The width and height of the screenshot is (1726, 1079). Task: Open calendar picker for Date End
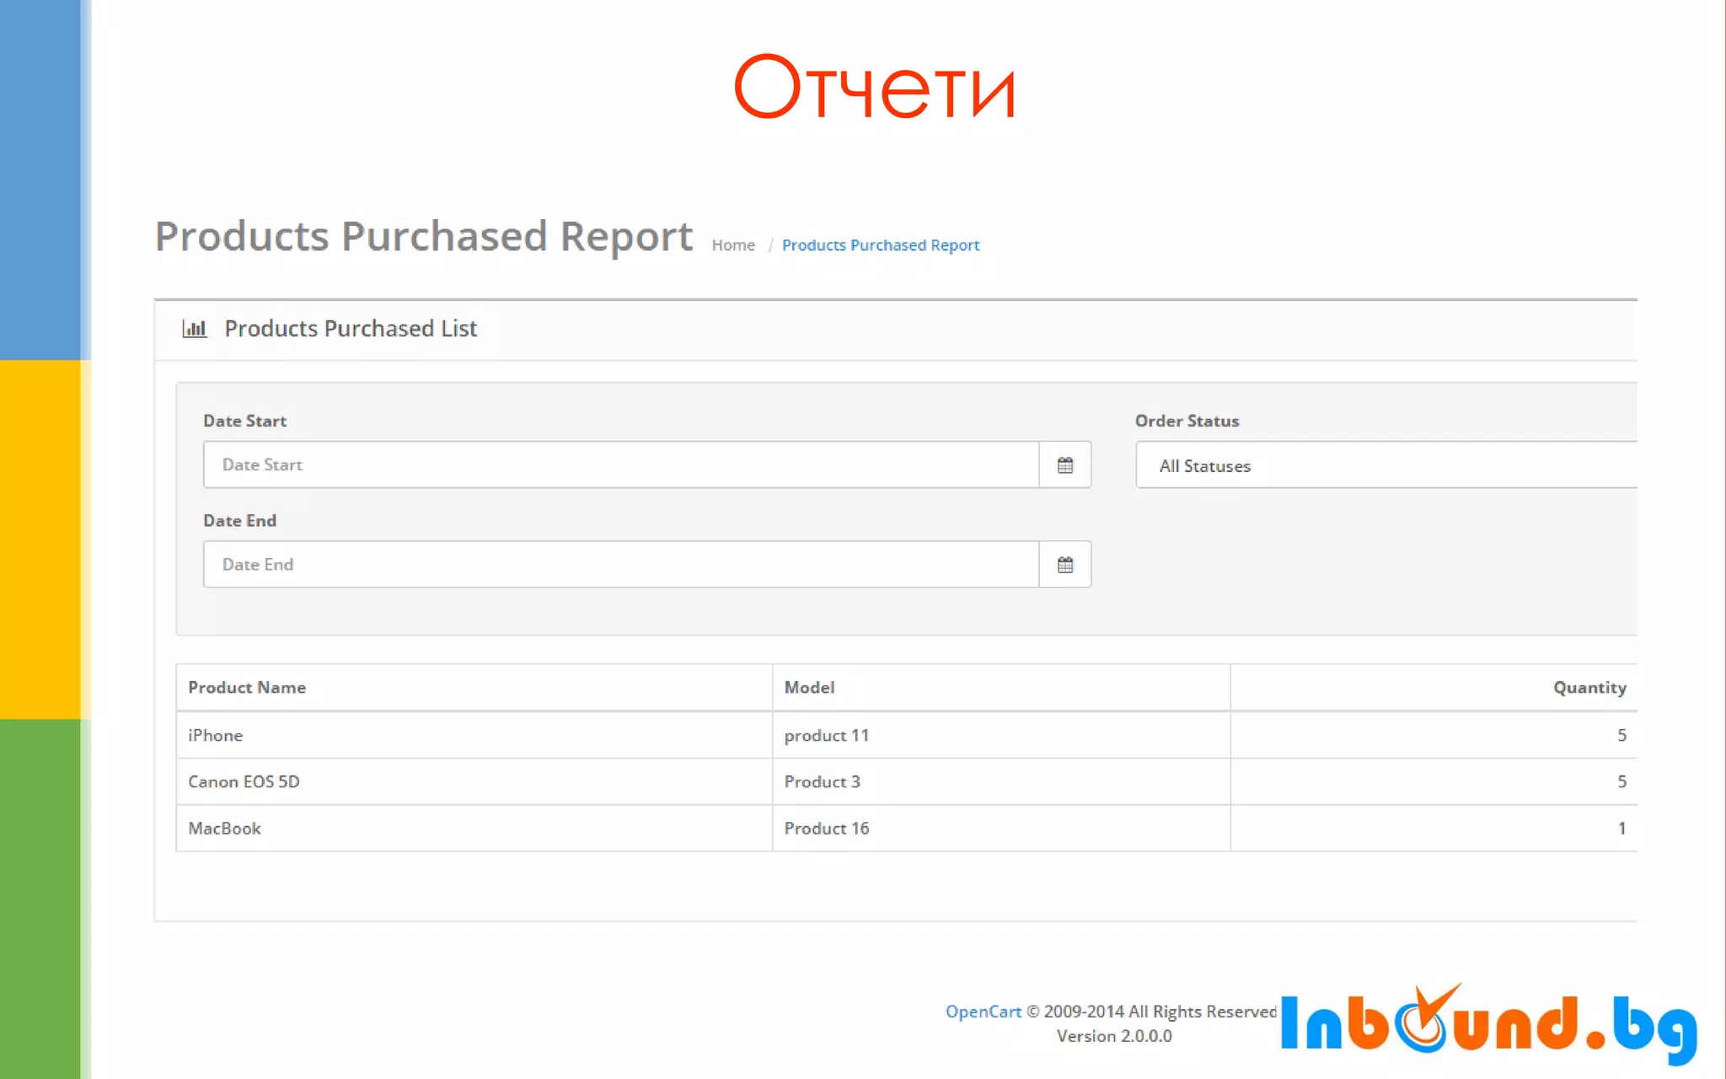coord(1065,564)
